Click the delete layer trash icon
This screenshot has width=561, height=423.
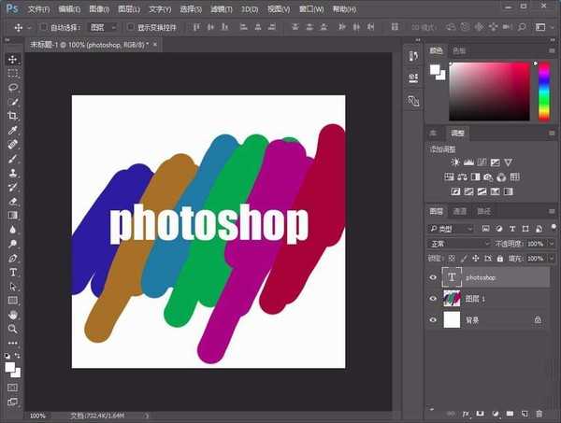point(539,413)
